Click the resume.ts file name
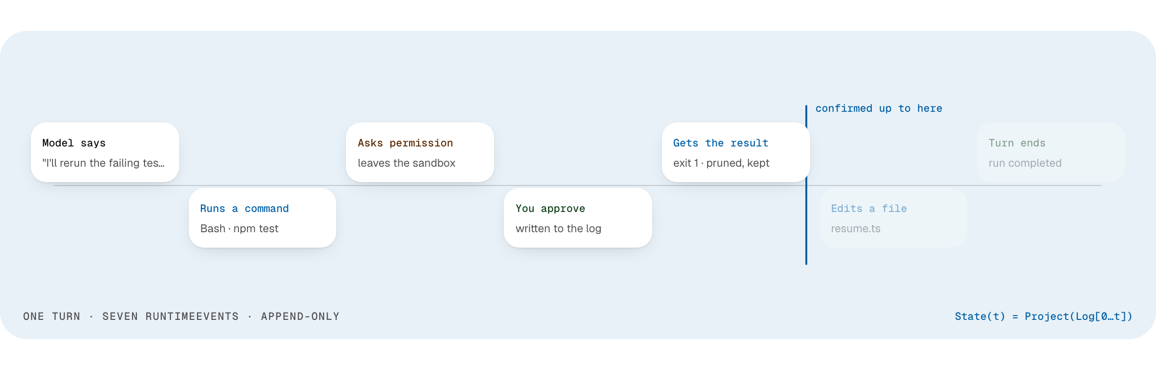 click(855, 228)
